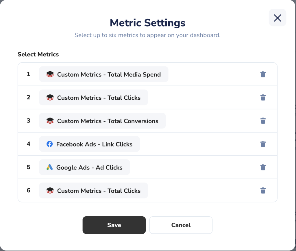Delete the Total Media Spend metric
This screenshot has height=251, width=296.
coord(263,74)
